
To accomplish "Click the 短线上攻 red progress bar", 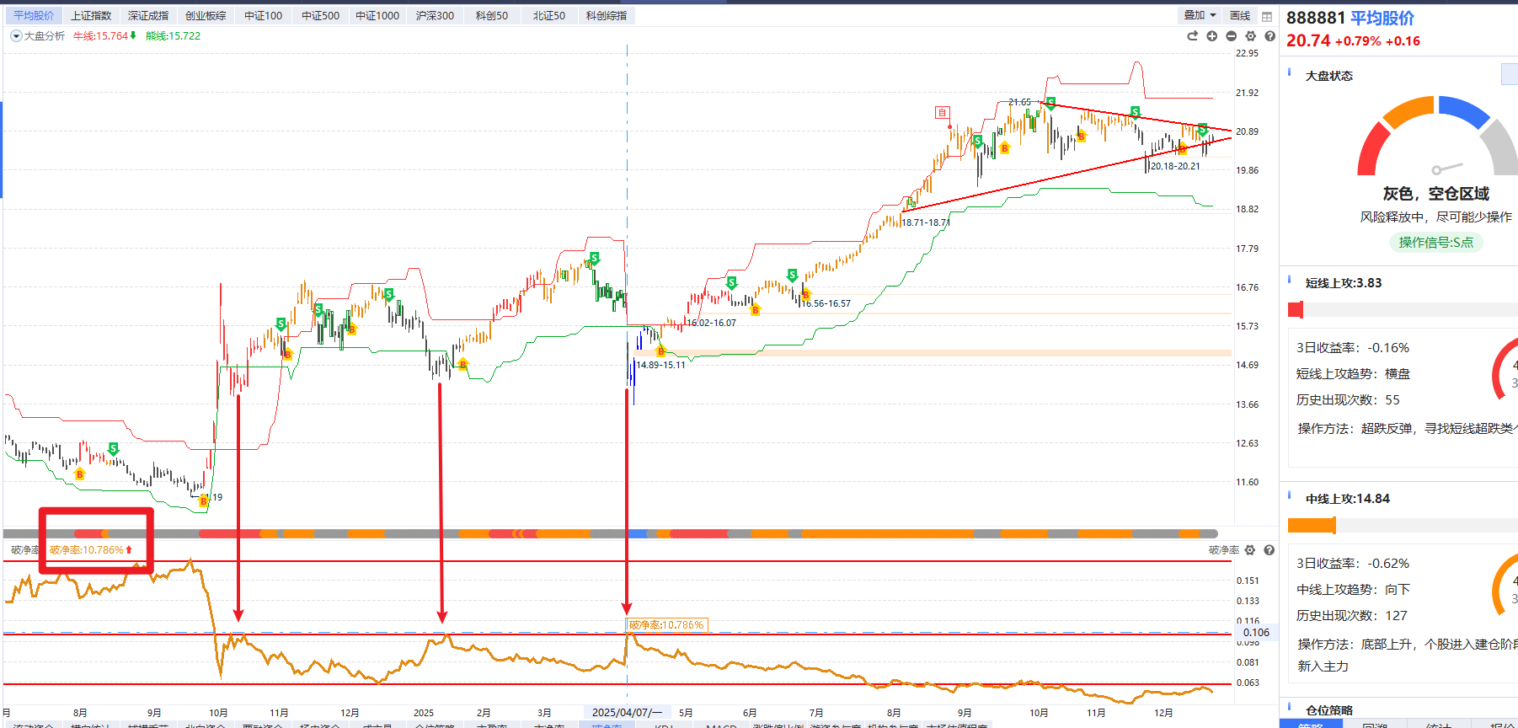I will (1296, 310).
